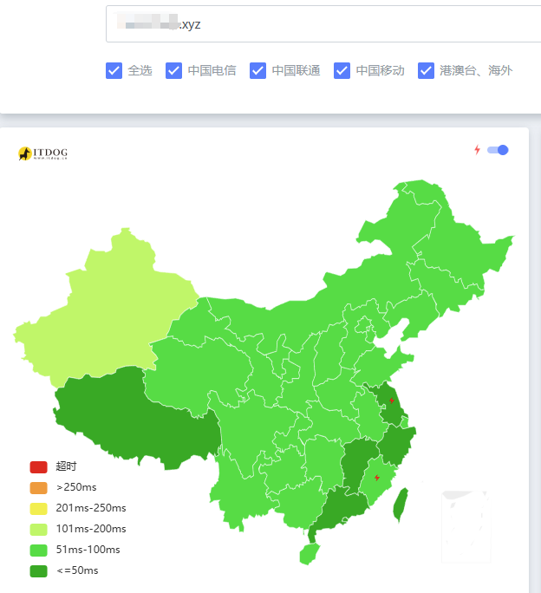541x593 pixels.
Task: Click the lightning marker on Jiangsu province
Action: pos(392,401)
